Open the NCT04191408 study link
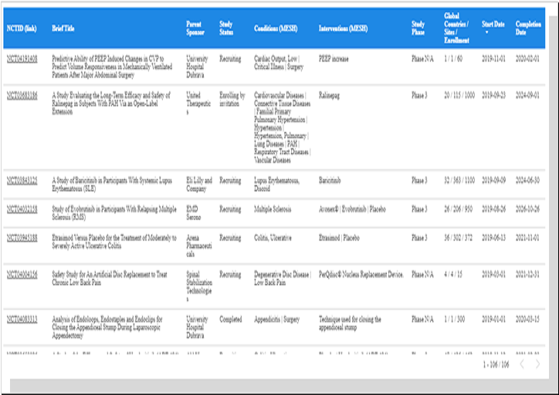Viewport: 559px width, 395px height. tap(22, 58)
